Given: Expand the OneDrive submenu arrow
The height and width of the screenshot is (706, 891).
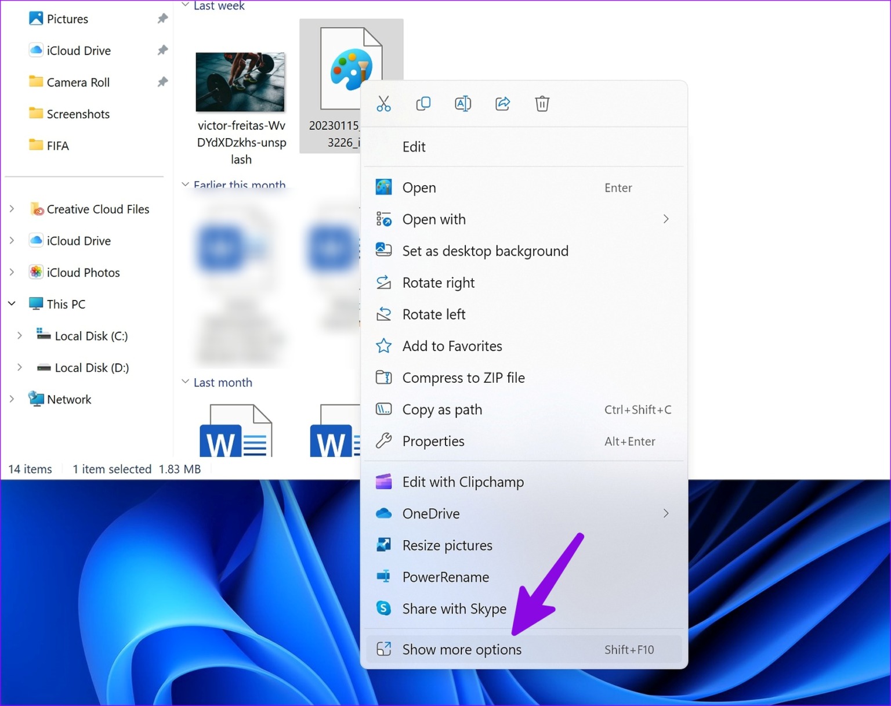Looking at the screenshot, I should [666, 513].
